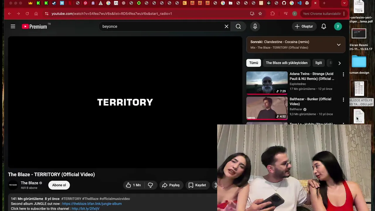Click 'The Blaze - TERRITORY (Official Video)' title
375x211 pixels.
coord(51,174)
